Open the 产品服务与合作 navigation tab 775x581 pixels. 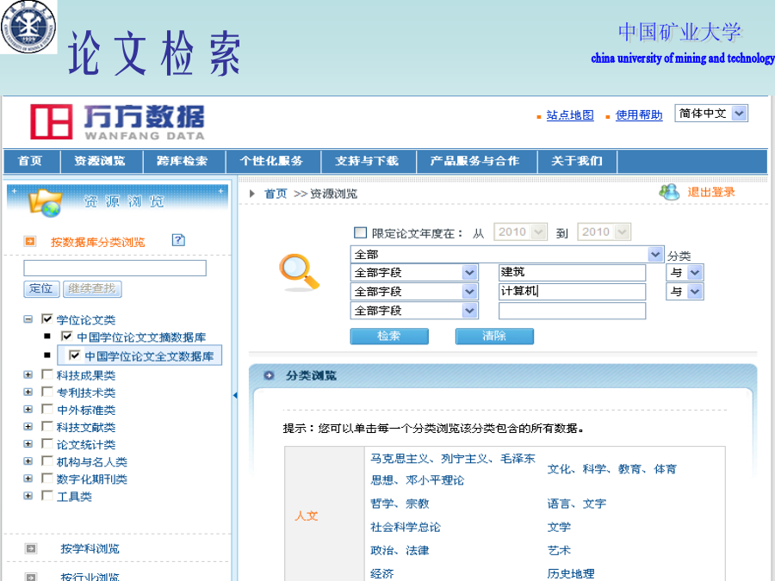tap(476, 161)
